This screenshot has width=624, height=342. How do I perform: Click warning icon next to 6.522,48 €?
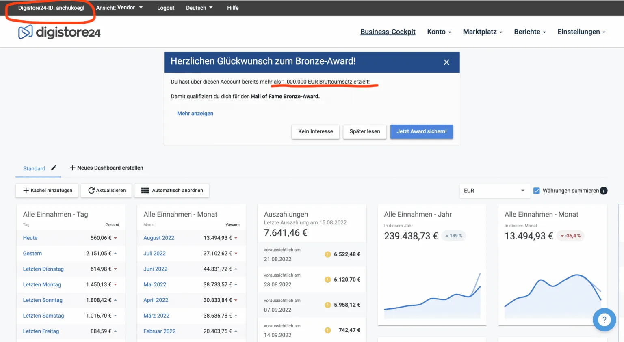pyautogui.click(x=328, y=254)
